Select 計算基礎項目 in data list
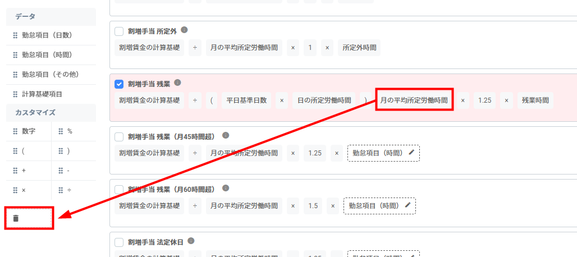Viewport: 577px width, 257px height. coord(51,94)
